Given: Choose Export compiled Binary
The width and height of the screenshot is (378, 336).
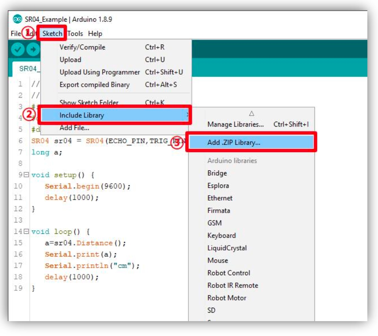Looking at the screenshot, I should (94, 85).
